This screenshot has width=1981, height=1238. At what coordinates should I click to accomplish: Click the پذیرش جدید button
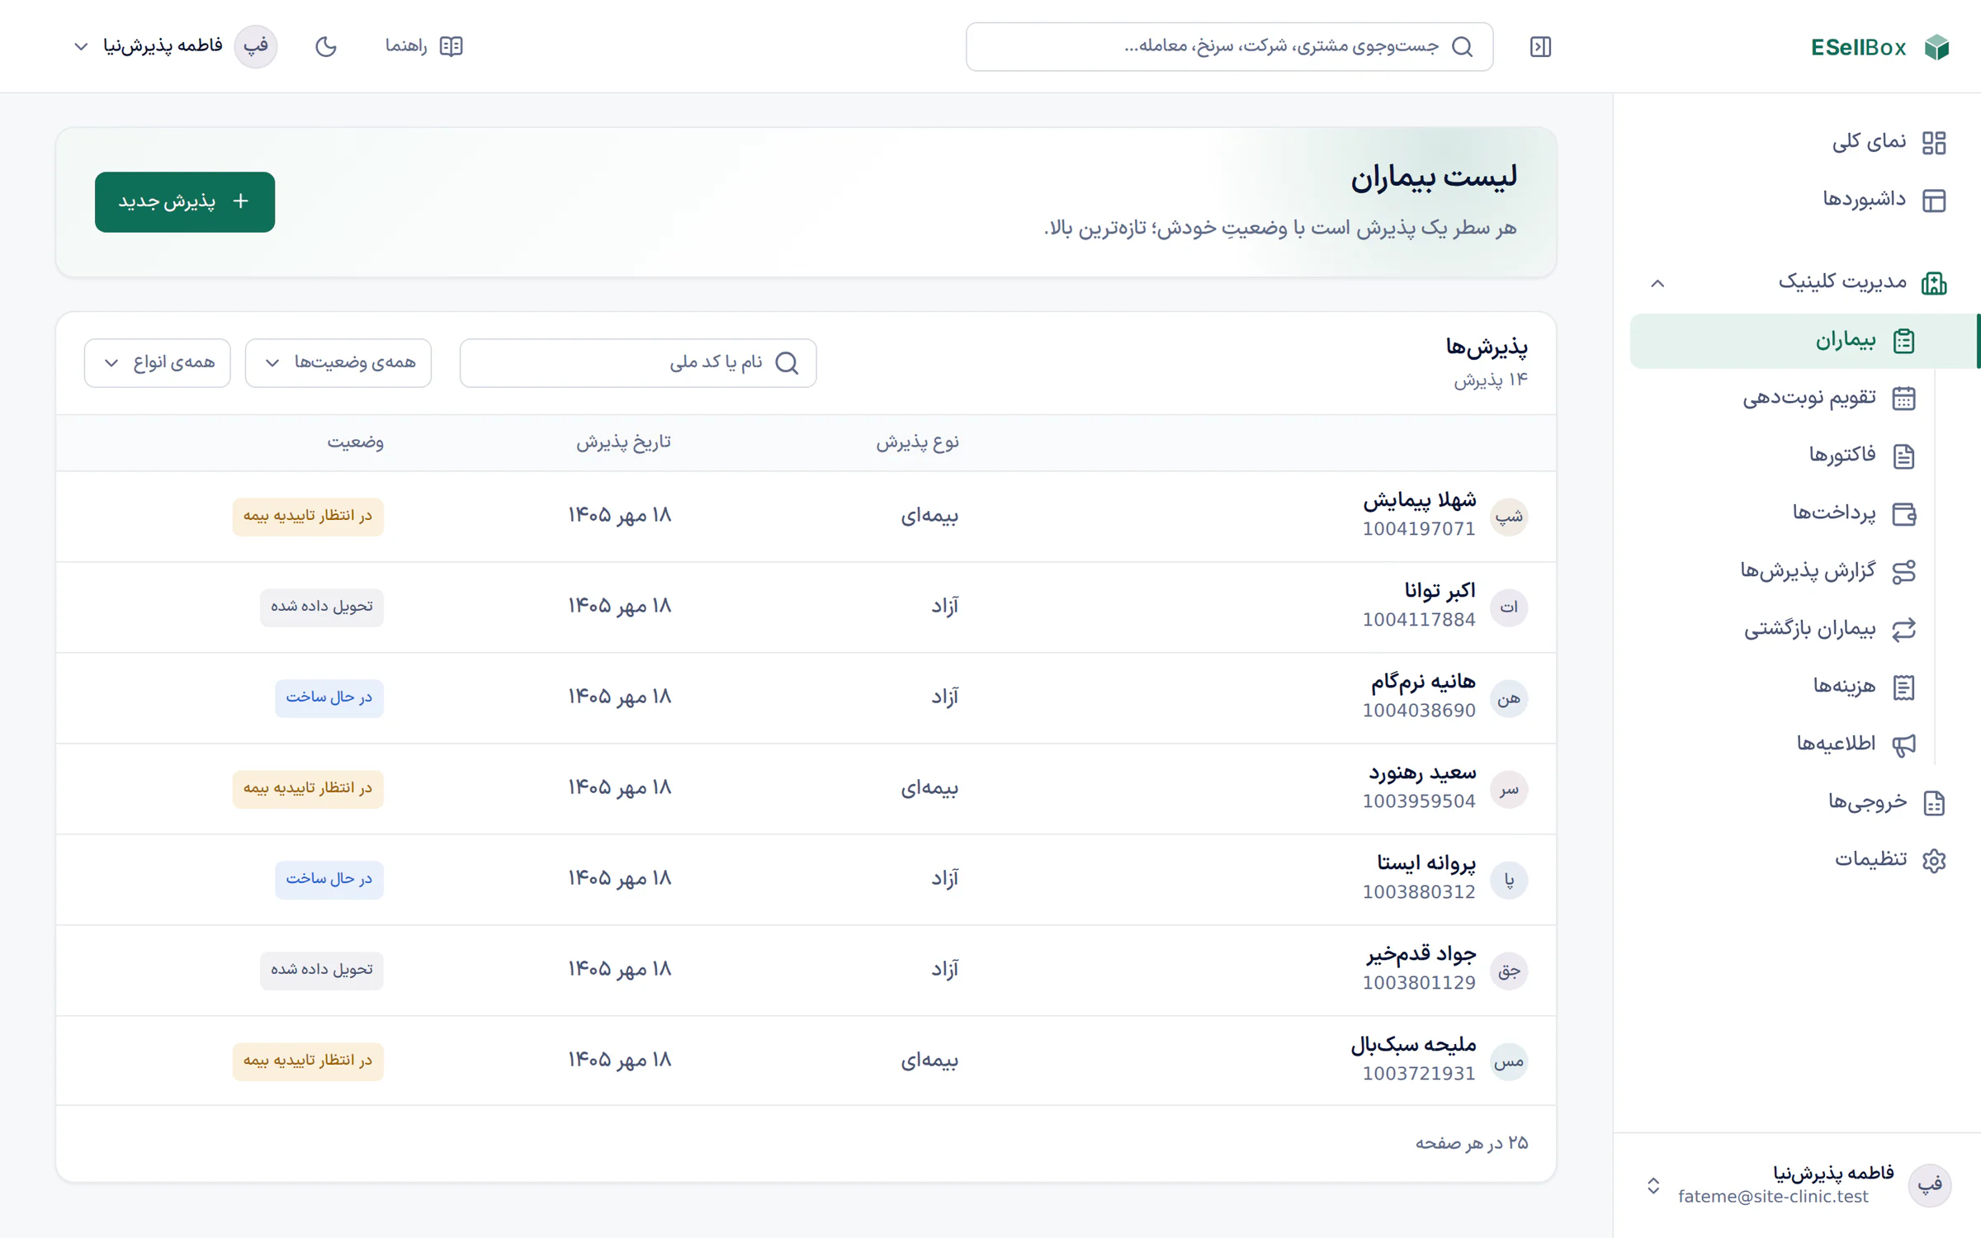pyautogui.click(x=185, y=202)
